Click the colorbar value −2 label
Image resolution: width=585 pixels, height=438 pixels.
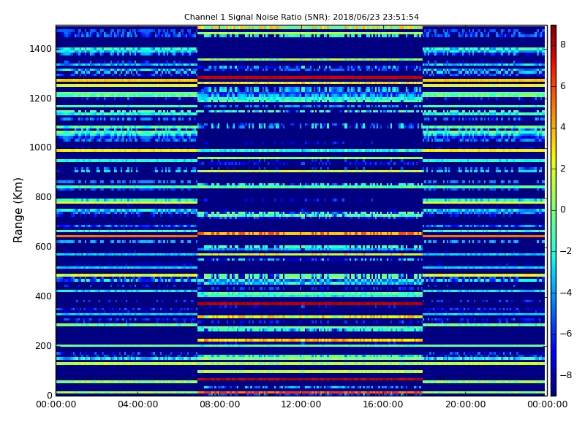pyautogui.click(x=566, y=251)
